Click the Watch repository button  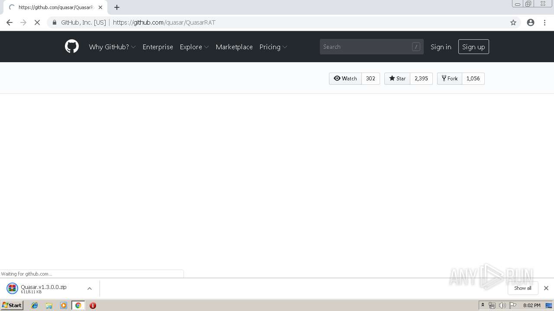[345, 79]
